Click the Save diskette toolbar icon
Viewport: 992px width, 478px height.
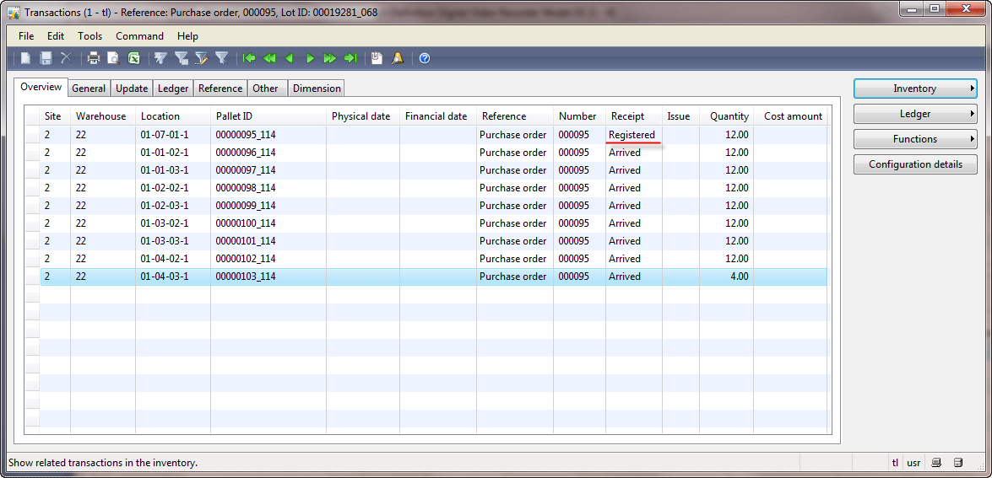click(46, 58)
